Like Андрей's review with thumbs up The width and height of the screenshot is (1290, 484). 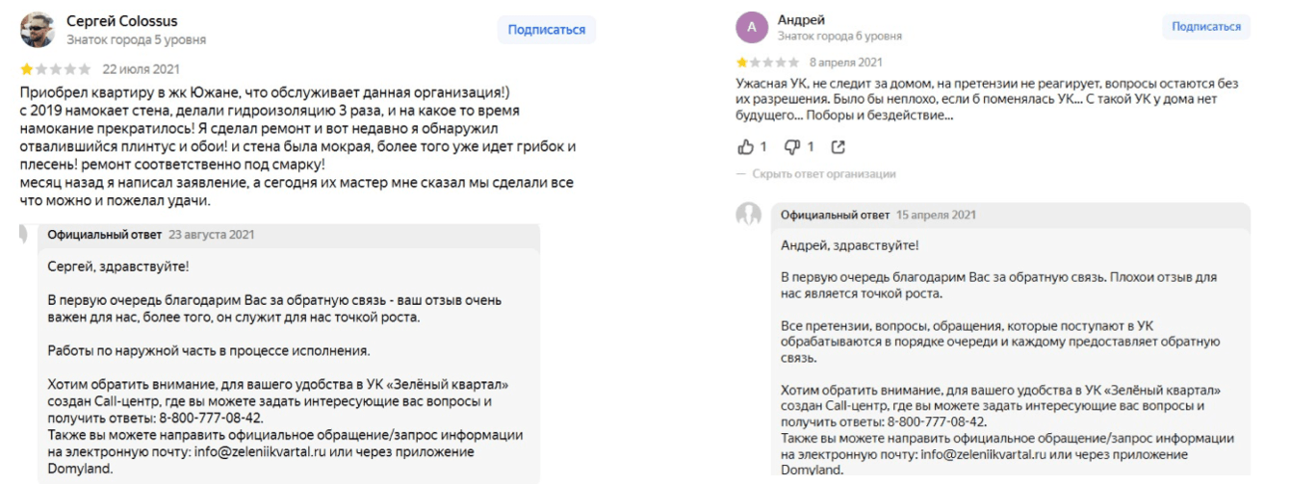point(745,147)
